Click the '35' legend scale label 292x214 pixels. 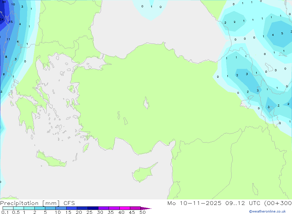[111, 212]
